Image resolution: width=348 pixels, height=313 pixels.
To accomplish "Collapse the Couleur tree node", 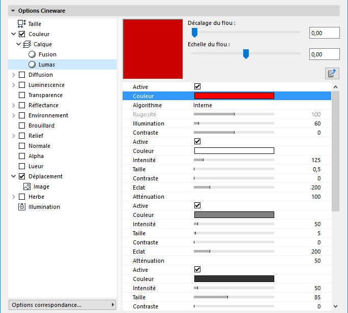I will [14, 34].
